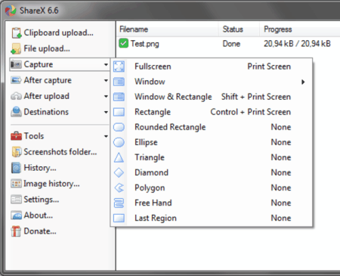Click 'Shift + Print Screen' shortcut text
The image size is (340, 276).
[256, 97]
